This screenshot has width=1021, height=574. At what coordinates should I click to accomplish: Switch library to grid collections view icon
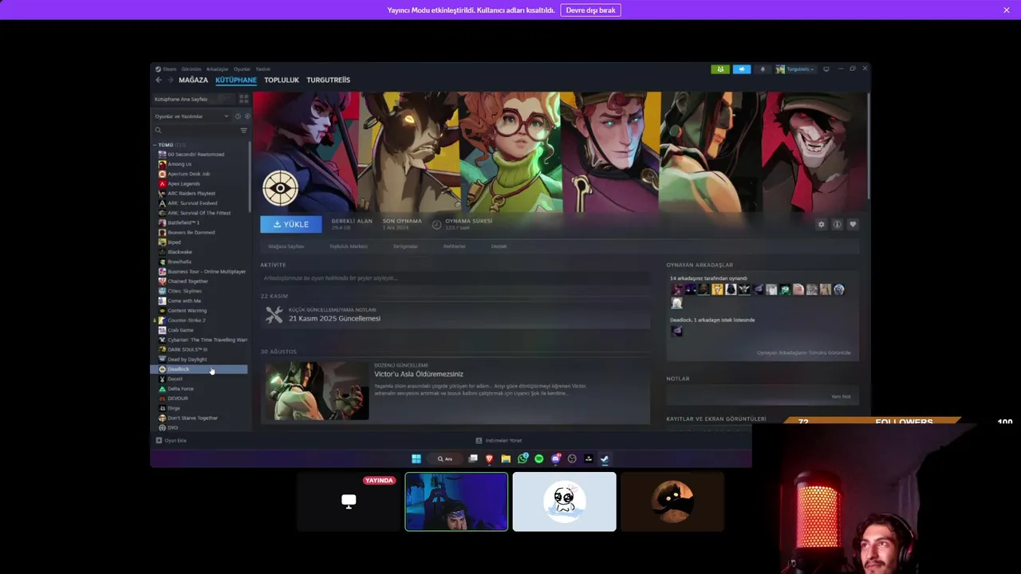coord(243,99)
